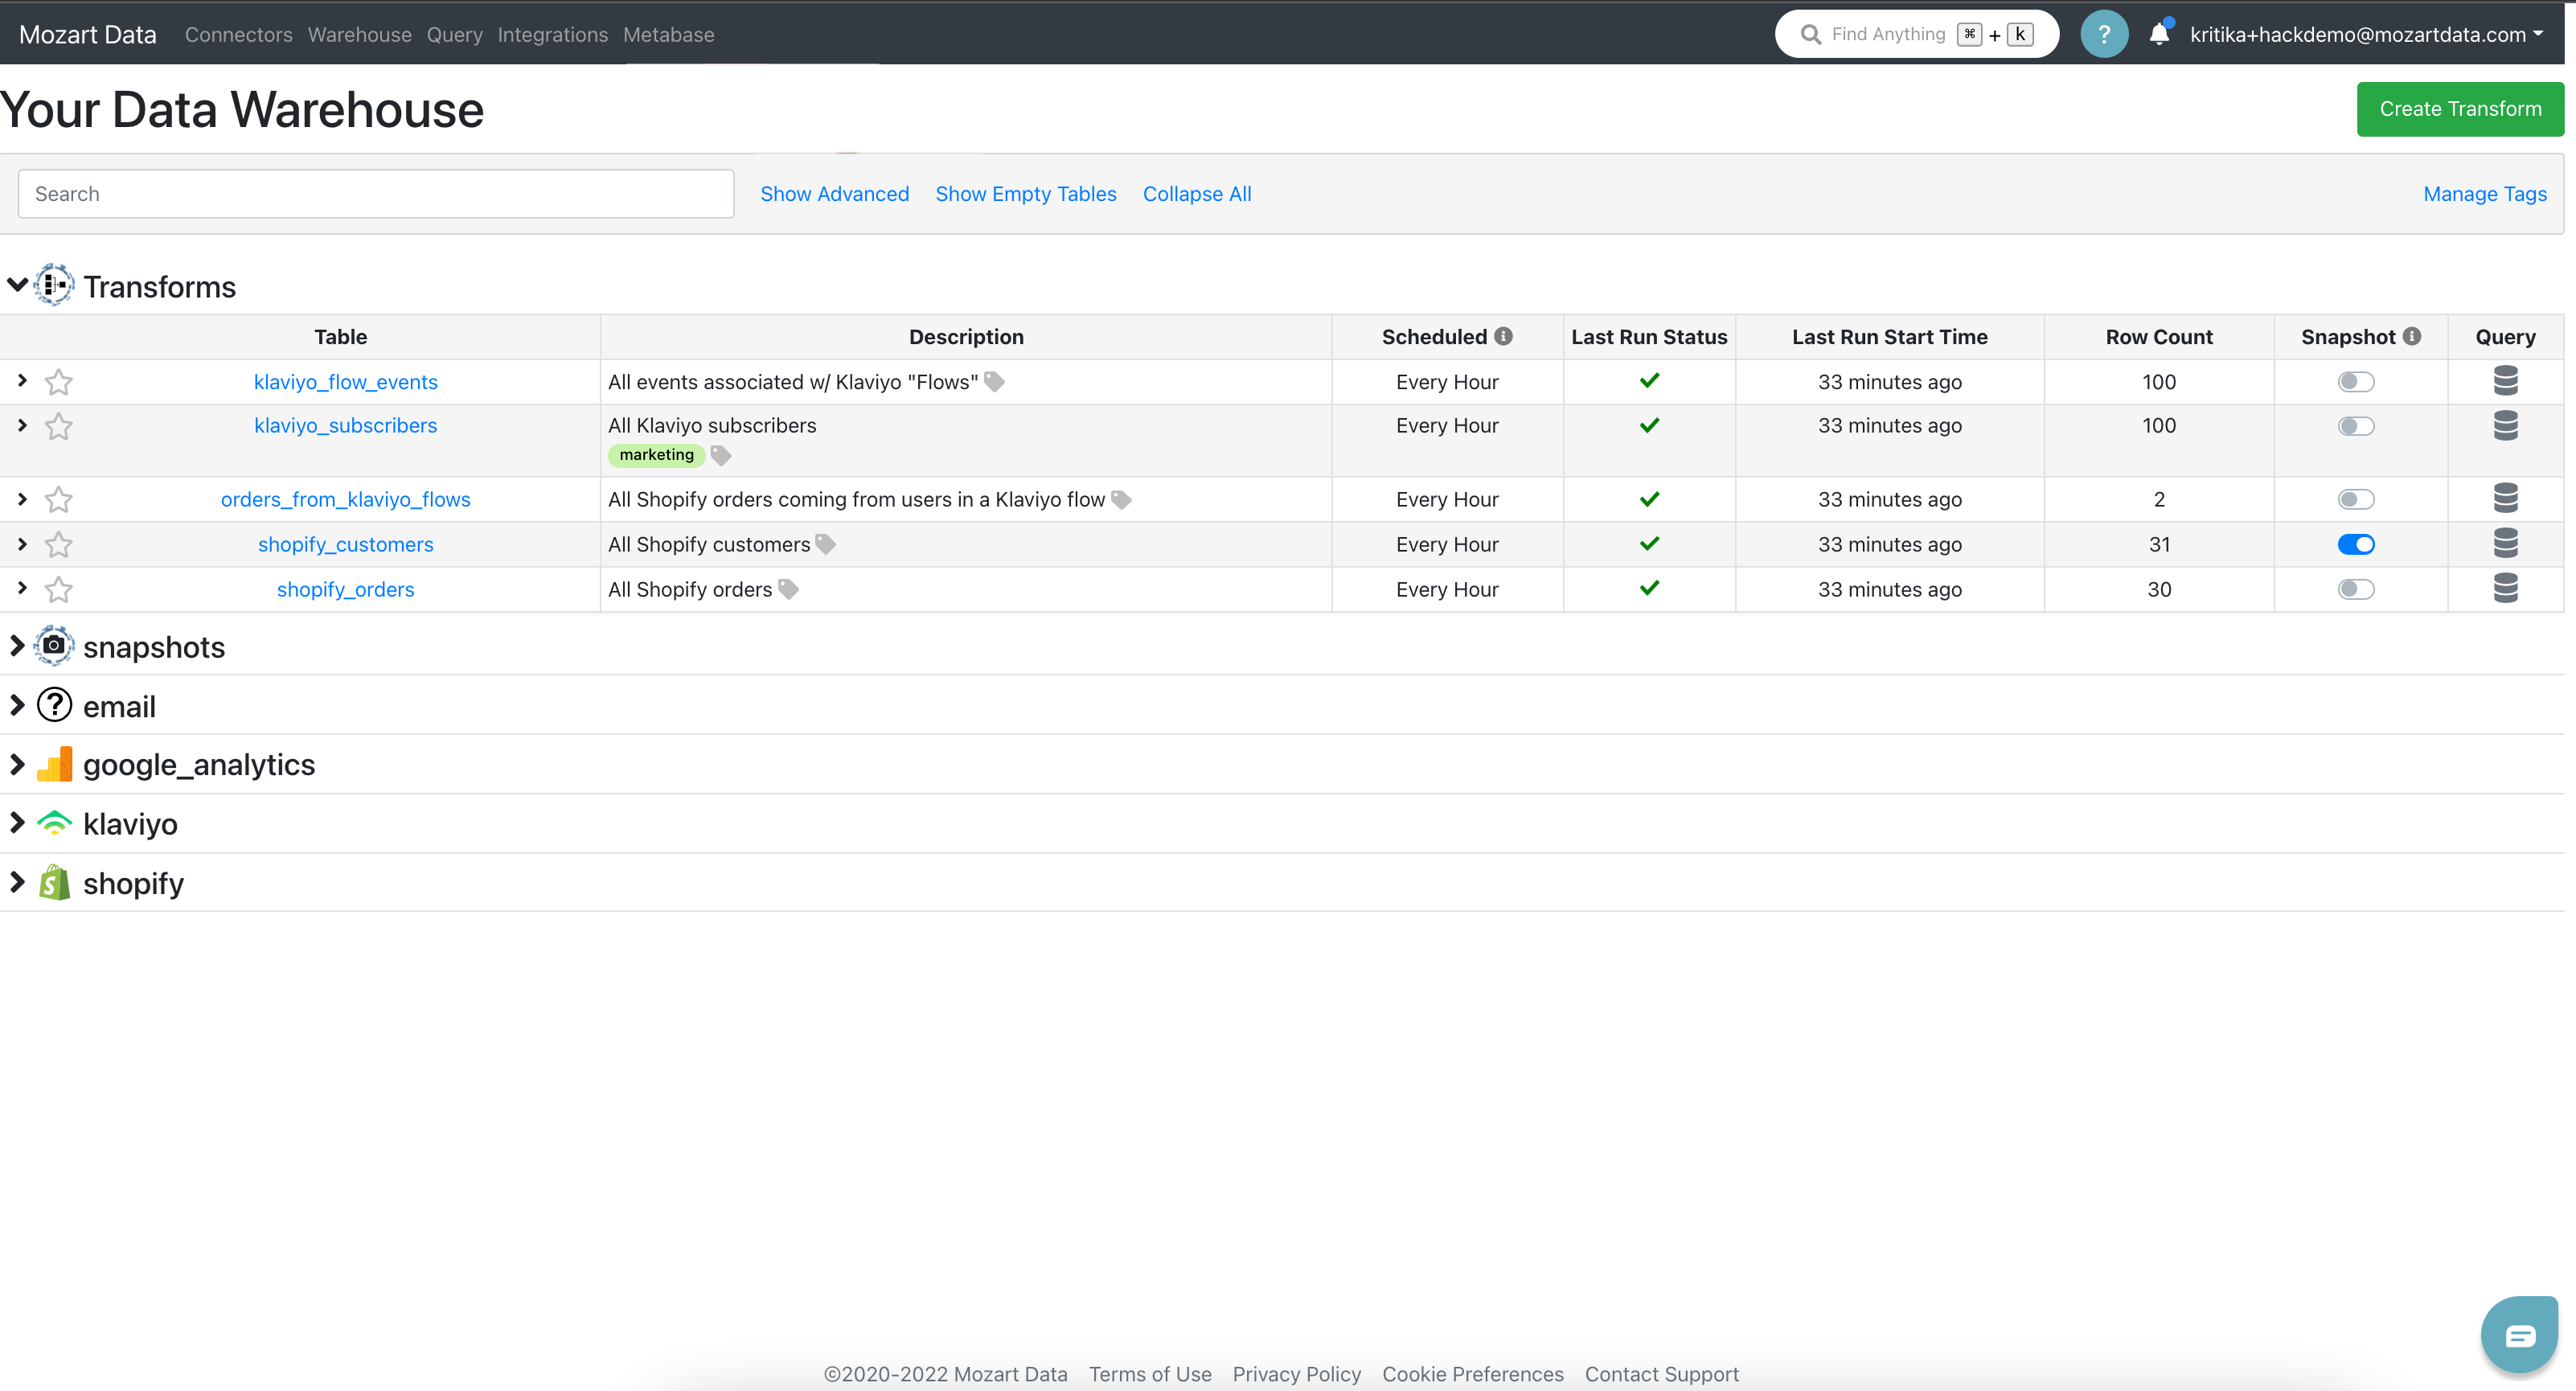Click Show Empty Tables link
Screen dimensions: 2576x1391
[1025, 194]
